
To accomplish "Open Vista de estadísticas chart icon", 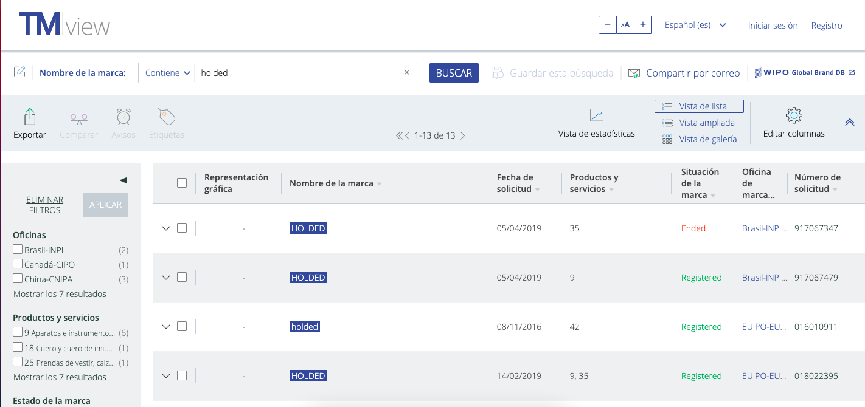I will tap(596, 115).
